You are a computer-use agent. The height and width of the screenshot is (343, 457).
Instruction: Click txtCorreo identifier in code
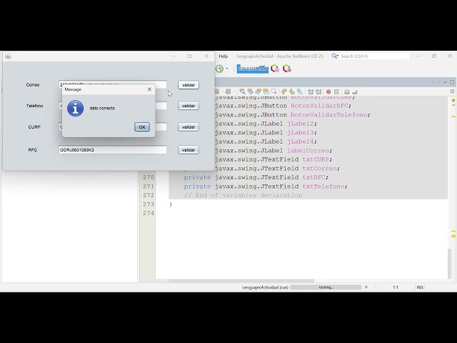coord(320,169)
